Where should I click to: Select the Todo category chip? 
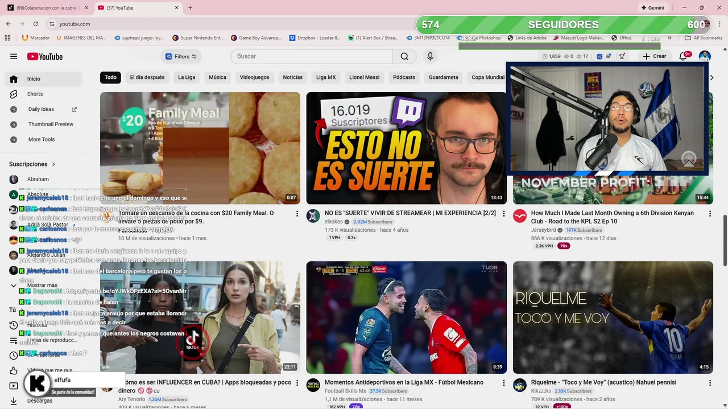(110, 77)
